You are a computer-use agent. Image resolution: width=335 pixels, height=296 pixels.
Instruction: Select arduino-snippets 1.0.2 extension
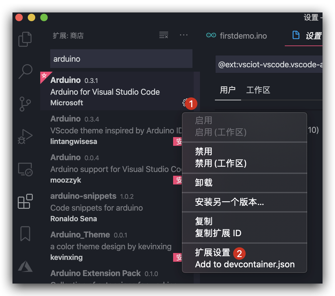[111, 207]
